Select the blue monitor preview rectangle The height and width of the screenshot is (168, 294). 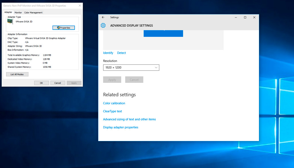point(163,33)
